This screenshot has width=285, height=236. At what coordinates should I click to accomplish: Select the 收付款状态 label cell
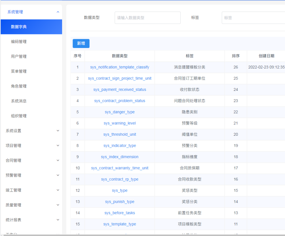(x=190, y=89)
